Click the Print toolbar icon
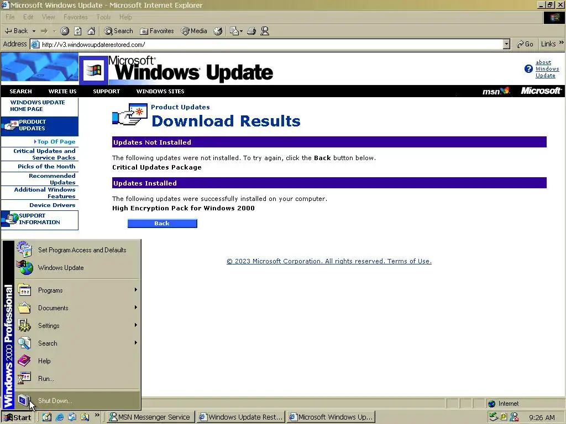This screenshot has width=566, height=424. point(251,31)
